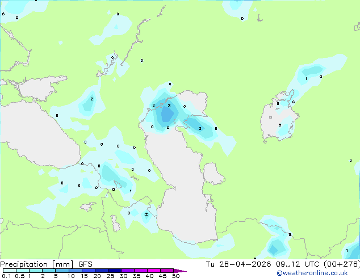Select the '30' legend scale label
The height and width of the screenshot is (278, 360).
[123, 276]
